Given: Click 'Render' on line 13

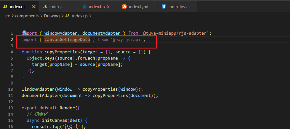Looking at the screenshot, I should coord(67,108).
